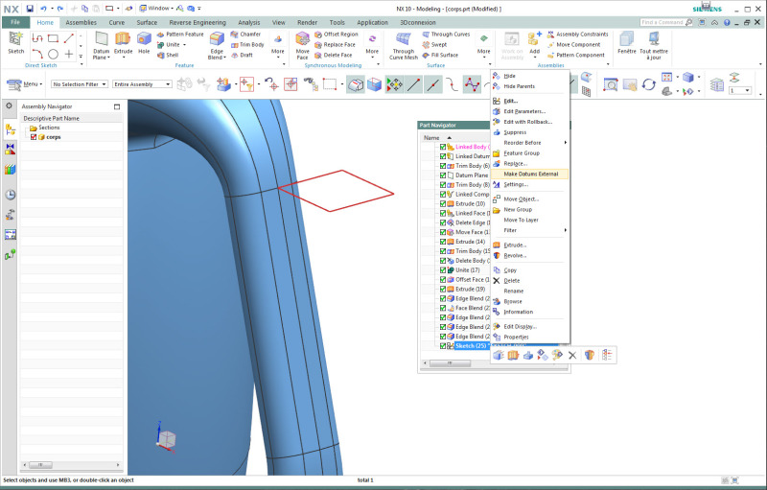This screenshot has height=490, width=767.
Task: Expand the Reorder Before submenu
Action: (530, 143)
